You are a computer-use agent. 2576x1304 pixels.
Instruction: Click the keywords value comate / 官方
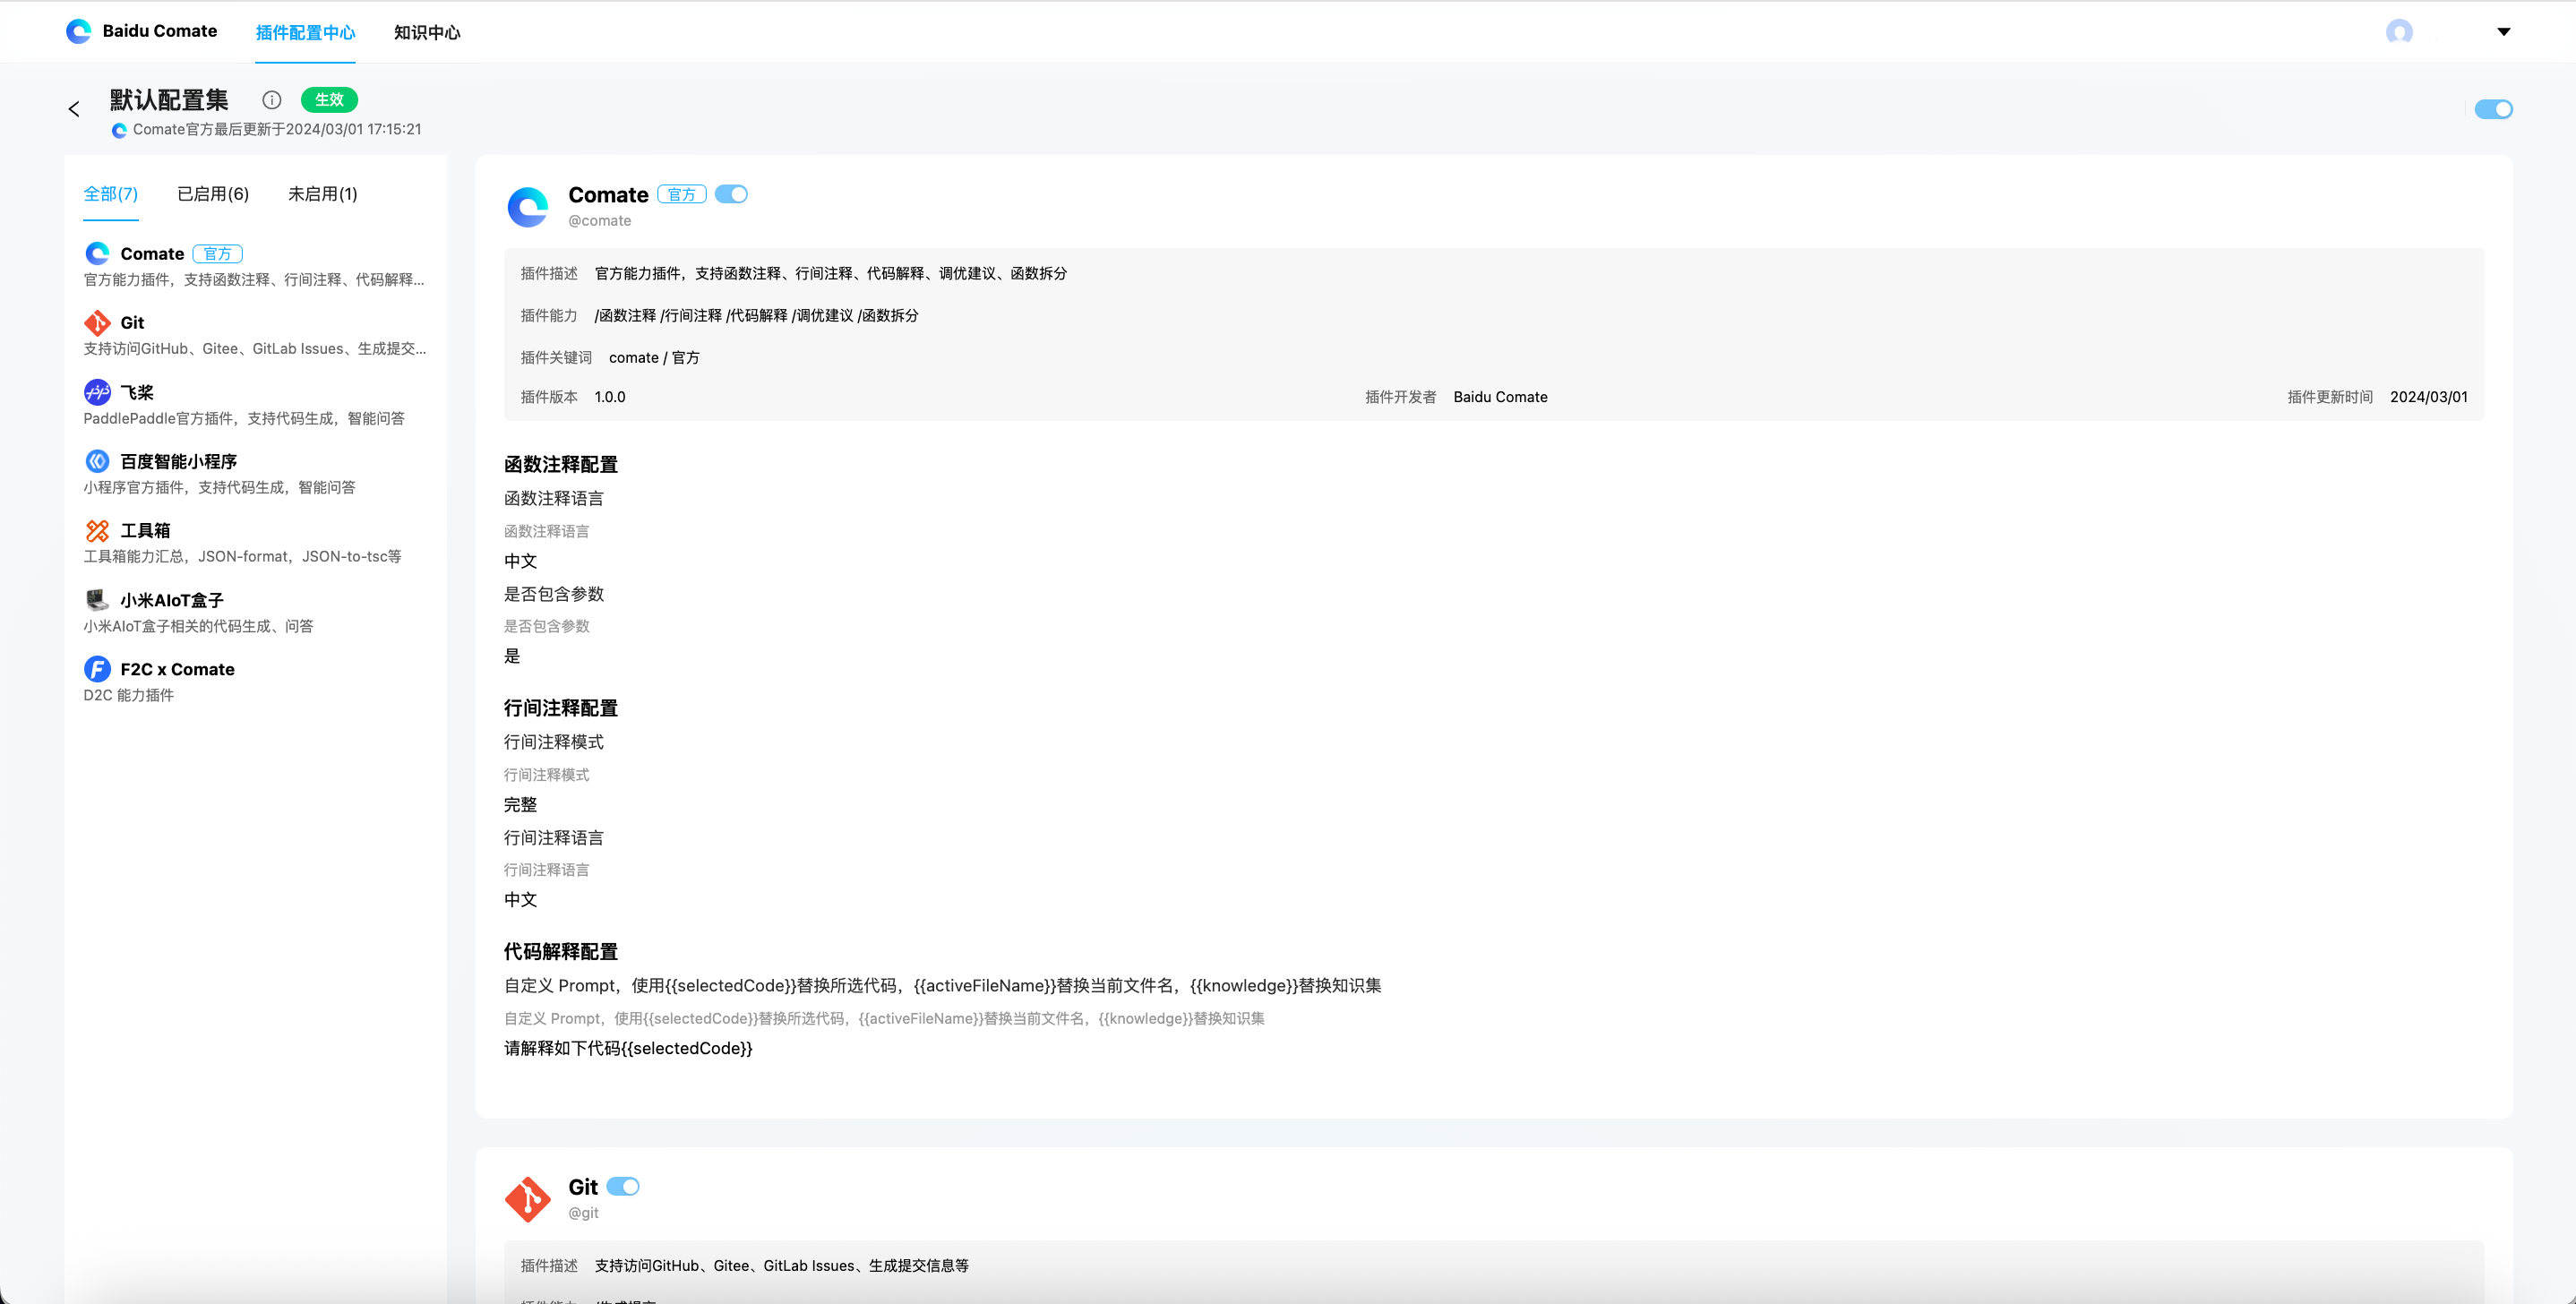point(654,358)
